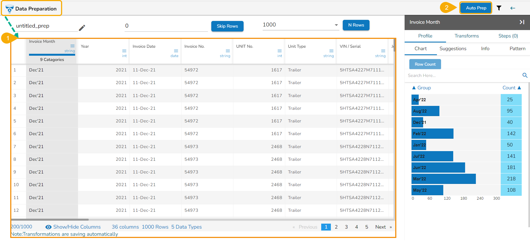Screen dimensions: 530x241
Task: Go to page 4 of the table
Action: 356,227
